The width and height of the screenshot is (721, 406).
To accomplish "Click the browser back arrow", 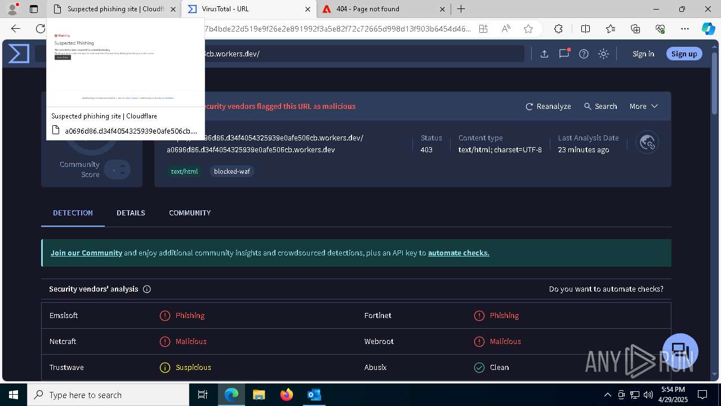I will [x=16, y=29].
